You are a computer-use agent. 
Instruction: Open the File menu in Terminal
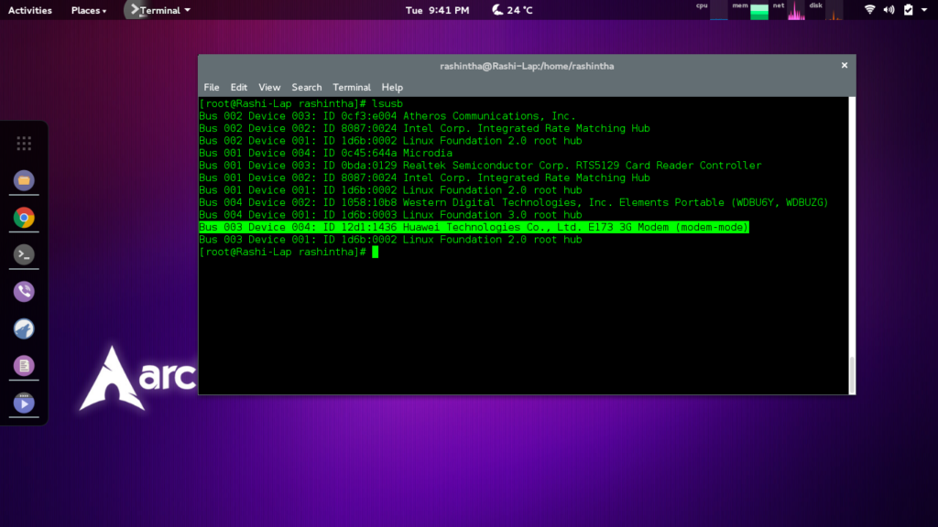click(212, 87)
